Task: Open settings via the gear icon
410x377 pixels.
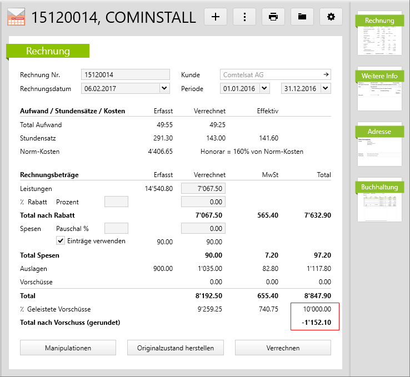Action: pyautogui.click(x=331, y=17)
